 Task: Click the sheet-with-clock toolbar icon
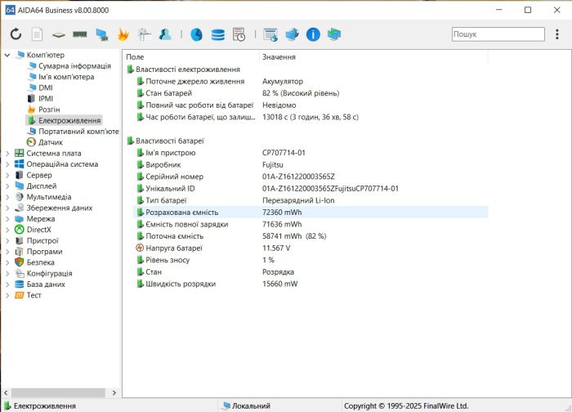click(x=239, y=34)
